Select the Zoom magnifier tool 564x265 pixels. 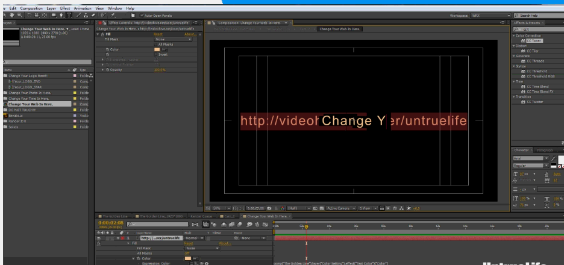point(20,15)
